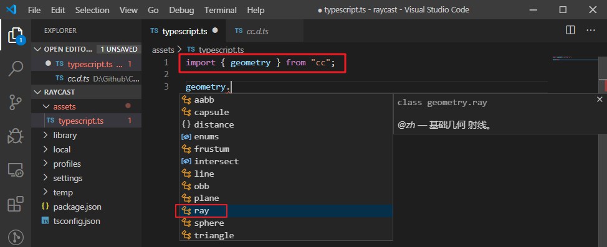Choose the ray suggestion
This screenshot has height=247, width=607.
click(x=286, y=211)
